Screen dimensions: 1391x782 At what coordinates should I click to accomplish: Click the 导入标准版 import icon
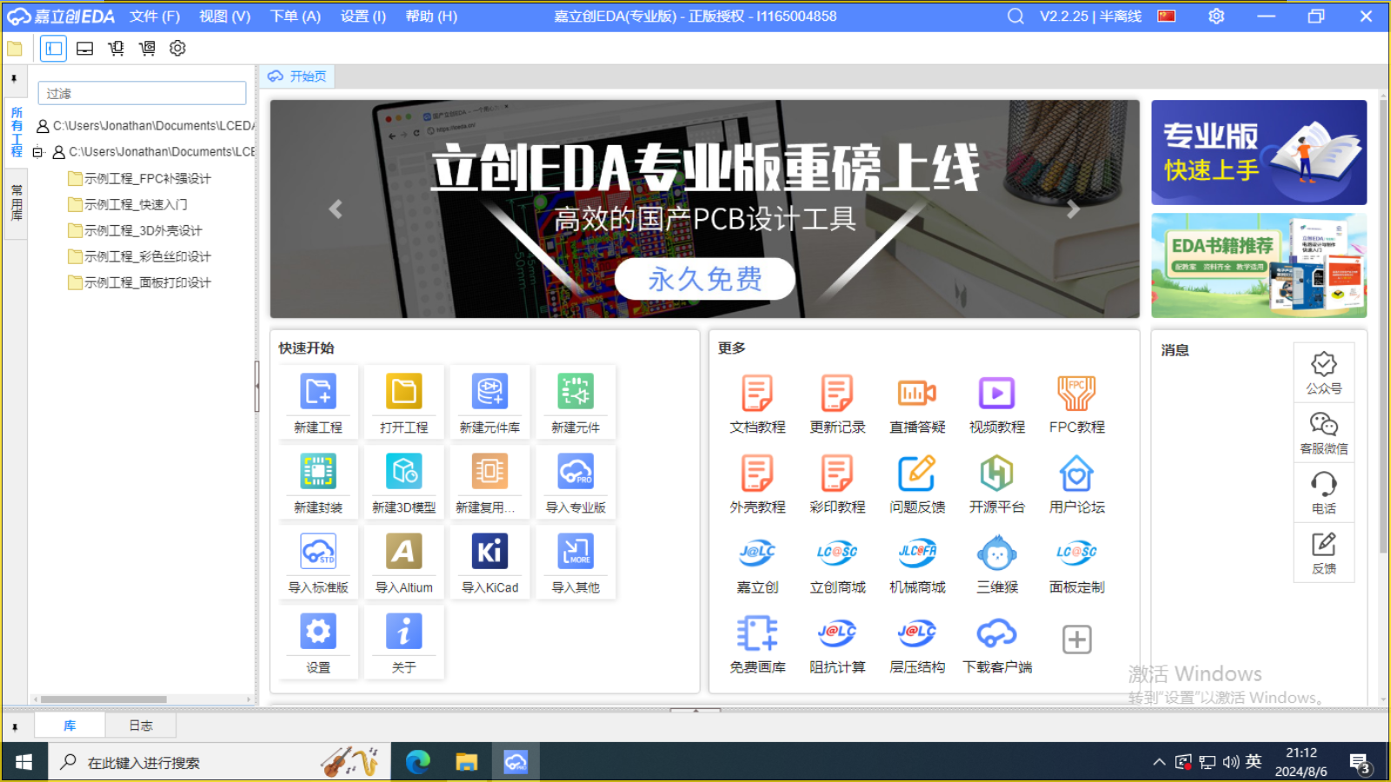318,552
